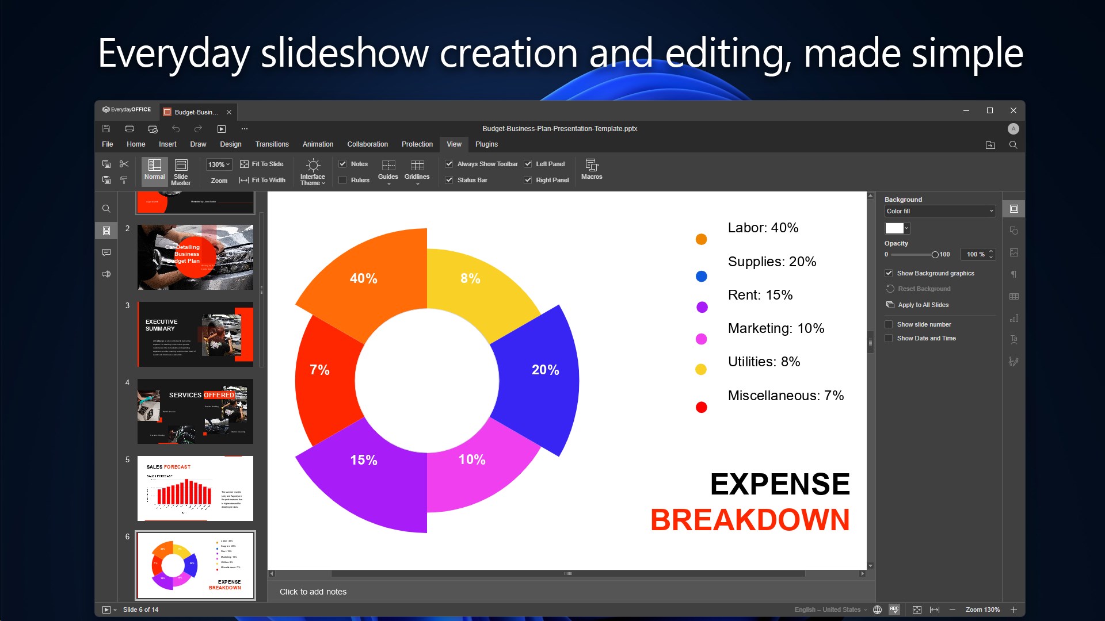Click the Open file location icon
This screenshot has height=621, width=1105.
[990, 145]
